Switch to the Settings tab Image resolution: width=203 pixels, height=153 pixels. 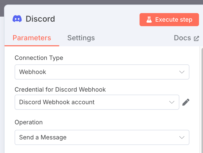point(81,38)
